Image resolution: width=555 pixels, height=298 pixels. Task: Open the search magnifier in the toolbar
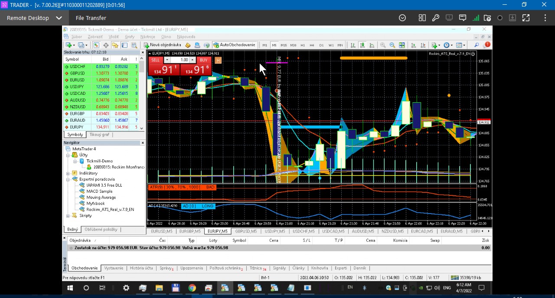pyautogui.click(x=477, y=45)
